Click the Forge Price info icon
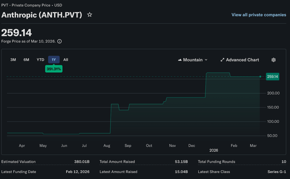 click(x=59, y=41)
